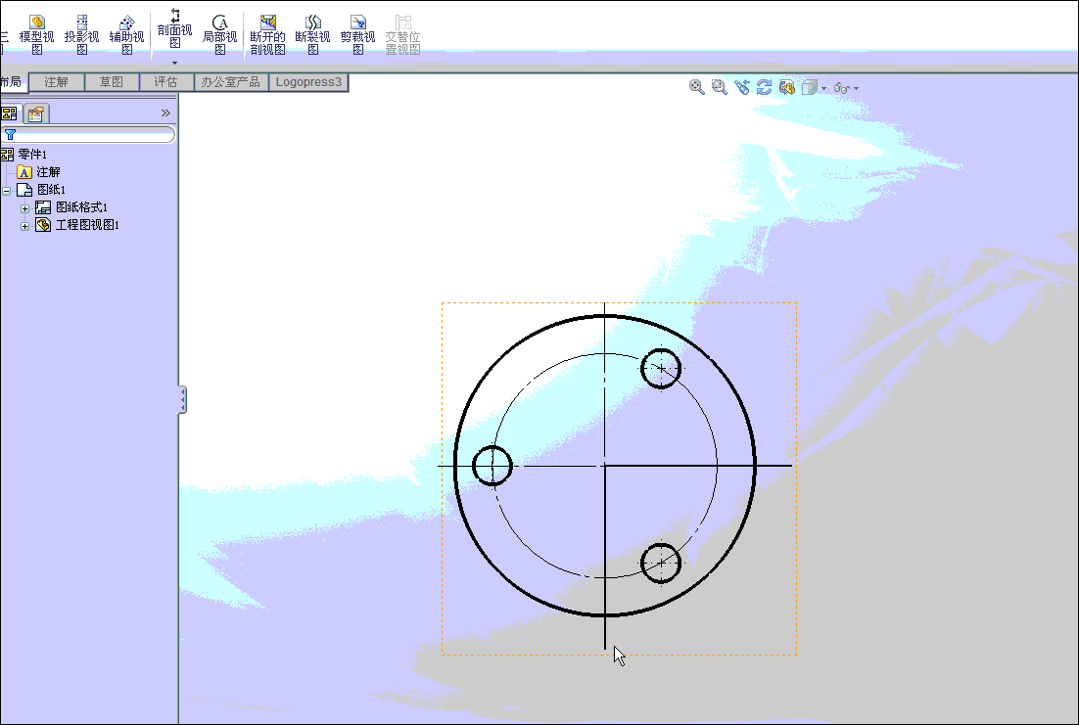This screenshot has height=725, width=1079.
Task: Click the greyed 交替位置视图 tool
Action: coord(402,34)
